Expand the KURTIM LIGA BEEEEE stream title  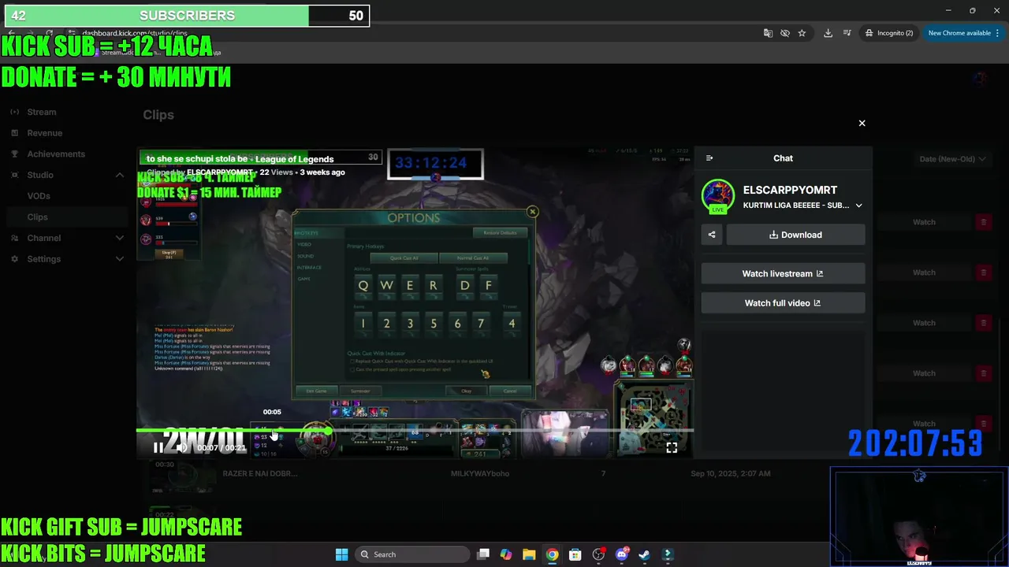point(858,206)
